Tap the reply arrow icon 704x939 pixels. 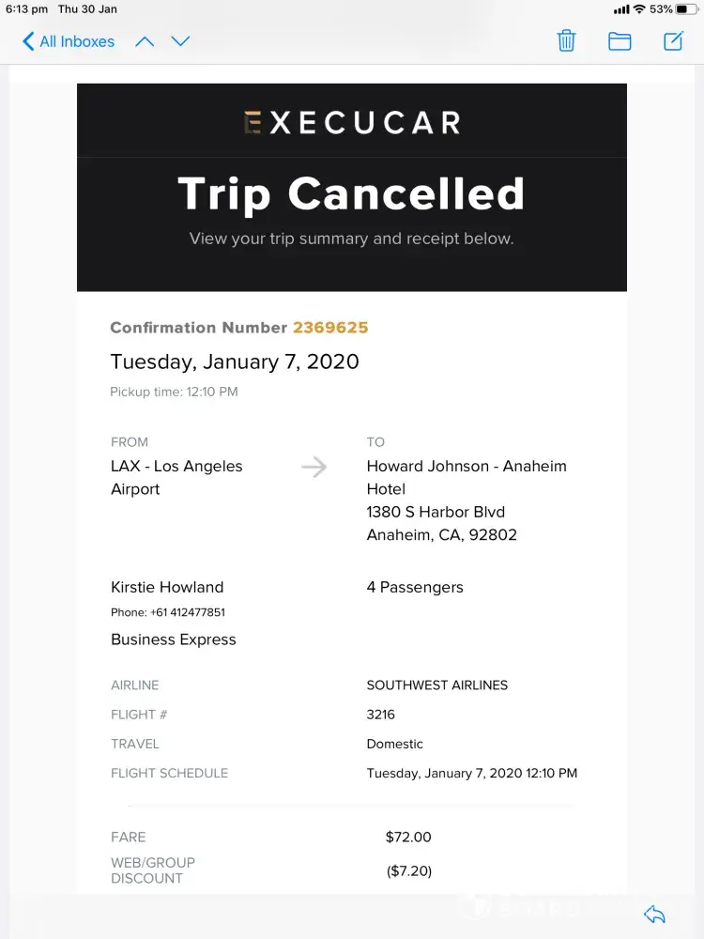pyautogui.click(x=654, y=915)
